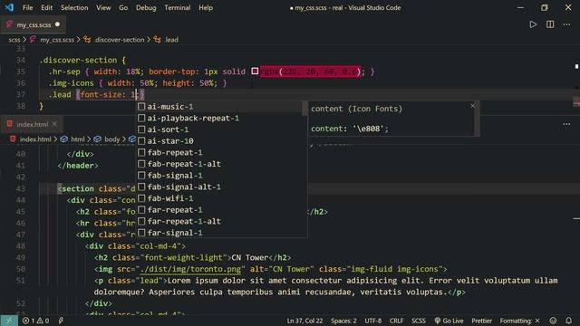Click the unsaved dot on my_css.scss tab
580x326 pixels.
pos(57,24)
